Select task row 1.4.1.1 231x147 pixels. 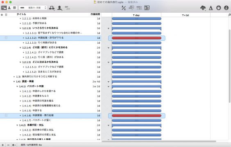(50, 91)
